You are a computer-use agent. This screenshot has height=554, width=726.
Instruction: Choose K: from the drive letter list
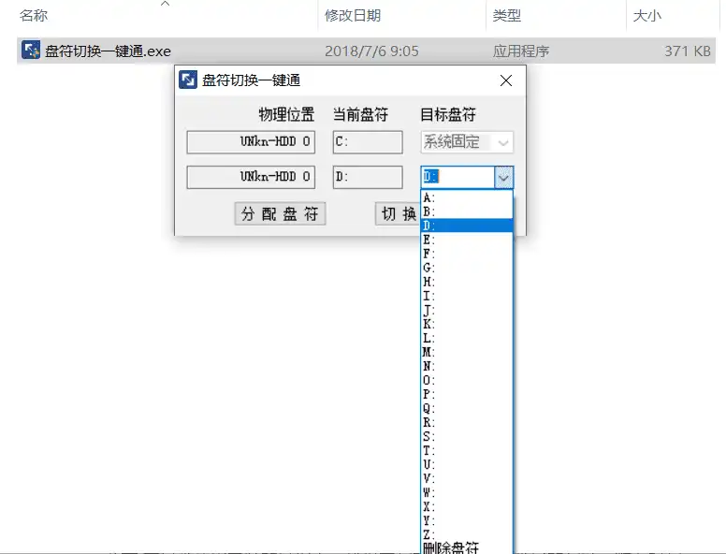pyautogui.click(x=467, y=324)
